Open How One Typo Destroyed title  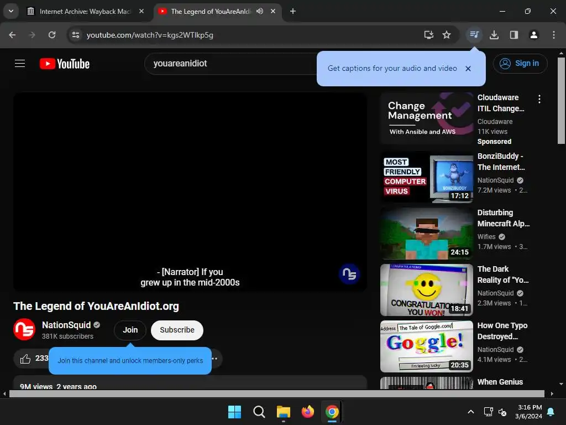pos(502,331)
